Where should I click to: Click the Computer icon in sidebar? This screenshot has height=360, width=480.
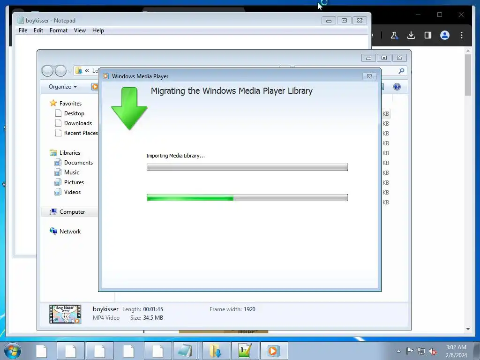[53, 211]
